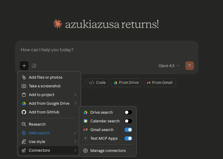Focus the 'How can I help you today?' field
The height and width of the screenshot is (159, 223).
coord(106,50)
